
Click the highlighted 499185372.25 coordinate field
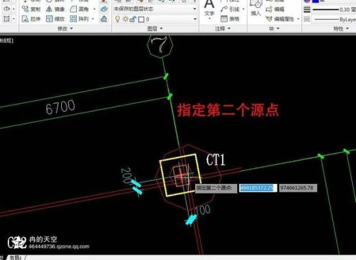coord(258,188)
